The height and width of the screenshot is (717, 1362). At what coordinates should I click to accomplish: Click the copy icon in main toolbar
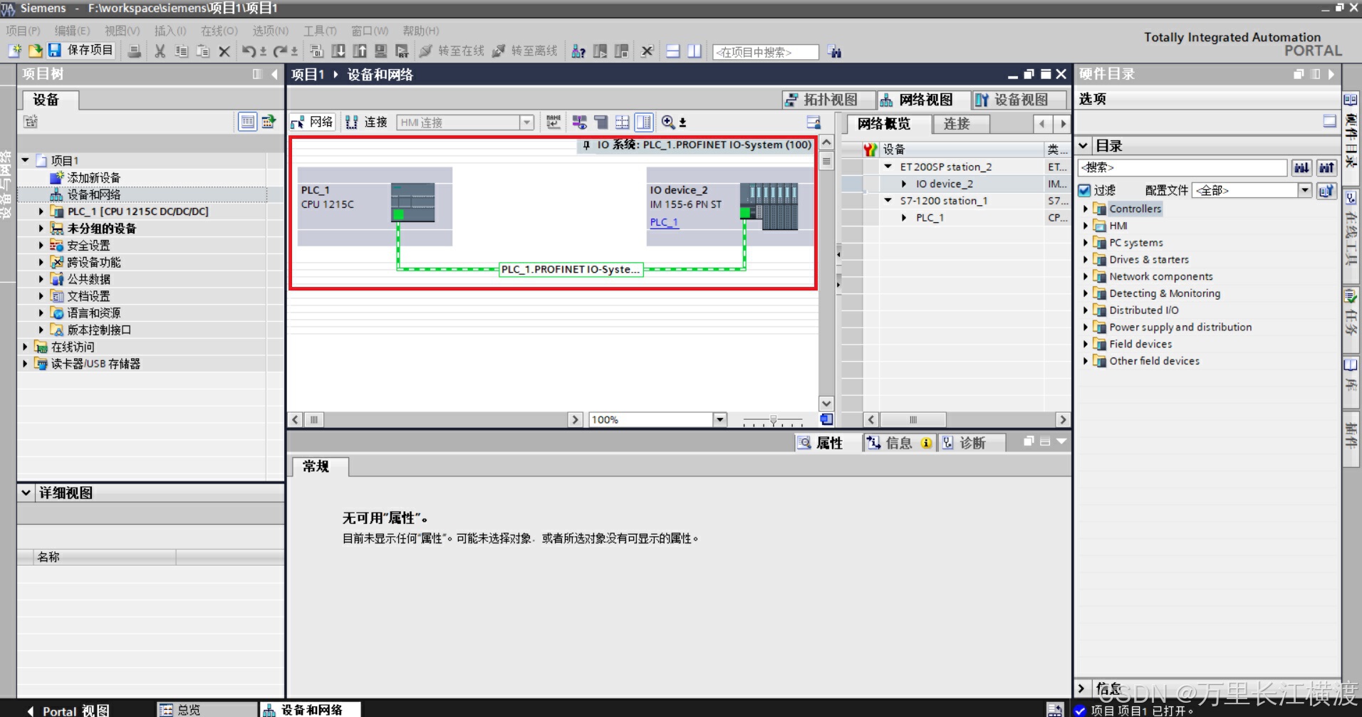[182, 51]
